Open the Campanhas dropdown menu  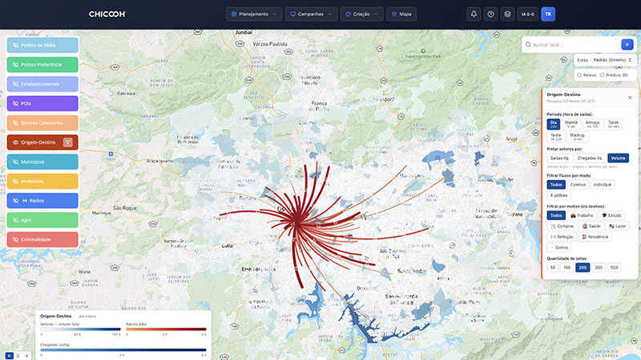[311, 14]
